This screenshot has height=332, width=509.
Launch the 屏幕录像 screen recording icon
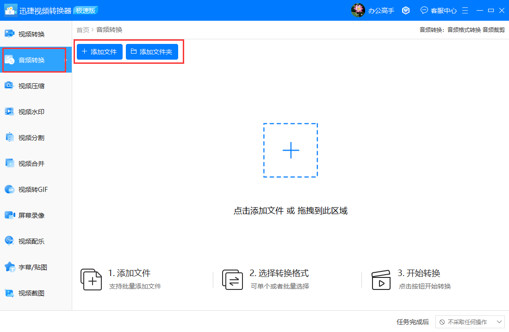(x=10, y=215)
